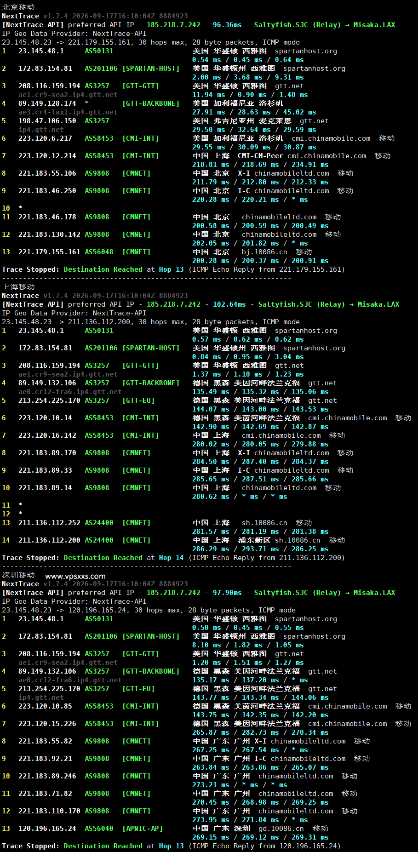Viewport: 418px width, 852px height.
Task: Click hop IP 223.120.10.14
Action: tap(45, 418)
